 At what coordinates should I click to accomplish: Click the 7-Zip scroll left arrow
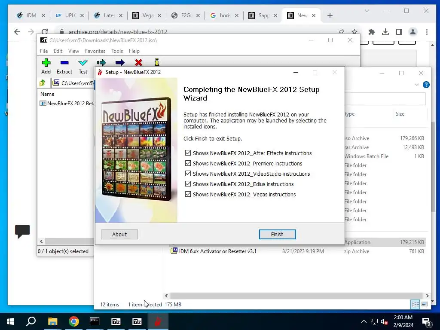click(42, 241)
